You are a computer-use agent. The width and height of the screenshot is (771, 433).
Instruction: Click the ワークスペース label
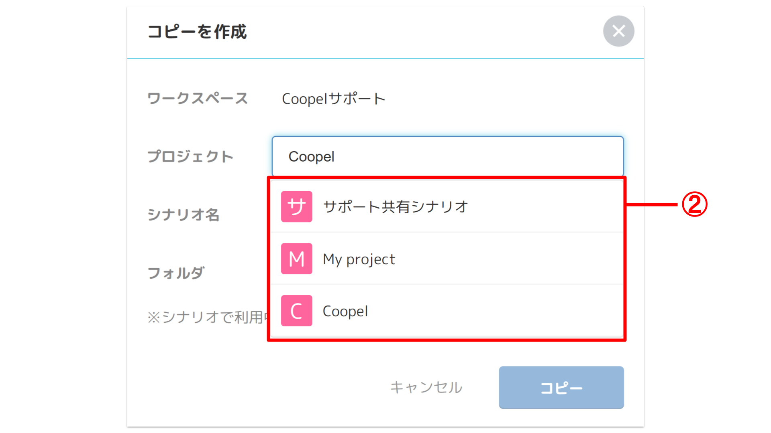coord(198,98)
